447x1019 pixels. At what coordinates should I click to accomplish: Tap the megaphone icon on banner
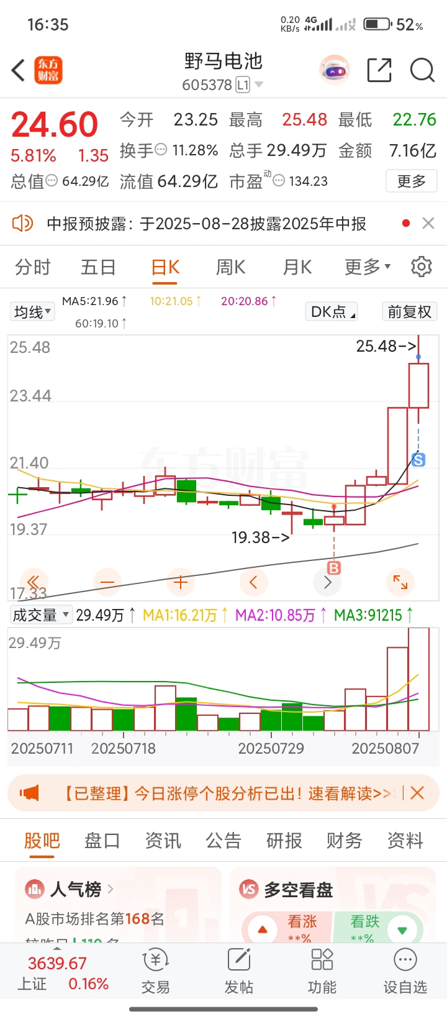point(29,793)
